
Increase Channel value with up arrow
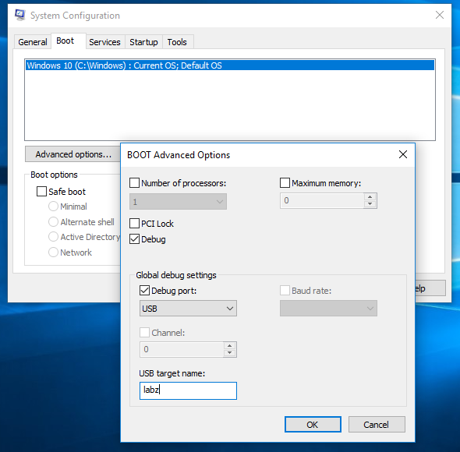[229, 345]
